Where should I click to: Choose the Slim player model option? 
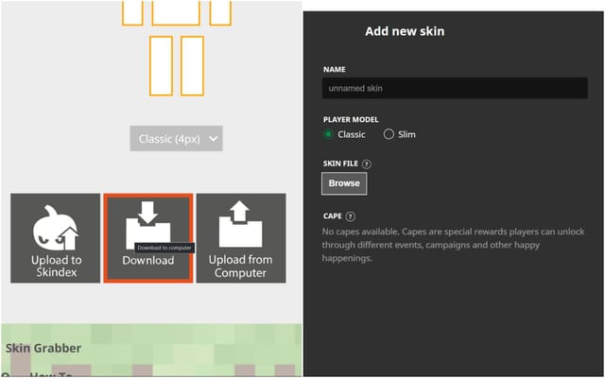click(x=389, y=134)
